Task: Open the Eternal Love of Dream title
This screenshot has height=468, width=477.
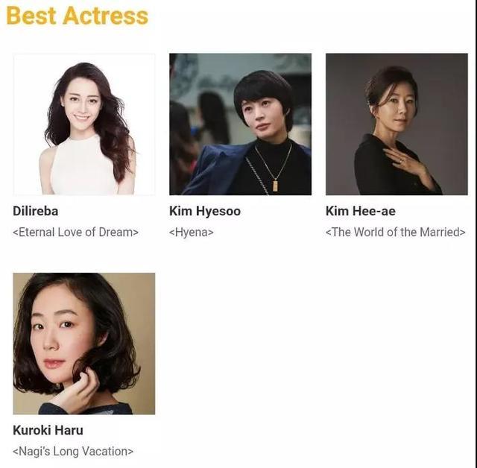Action: point(76,233)
